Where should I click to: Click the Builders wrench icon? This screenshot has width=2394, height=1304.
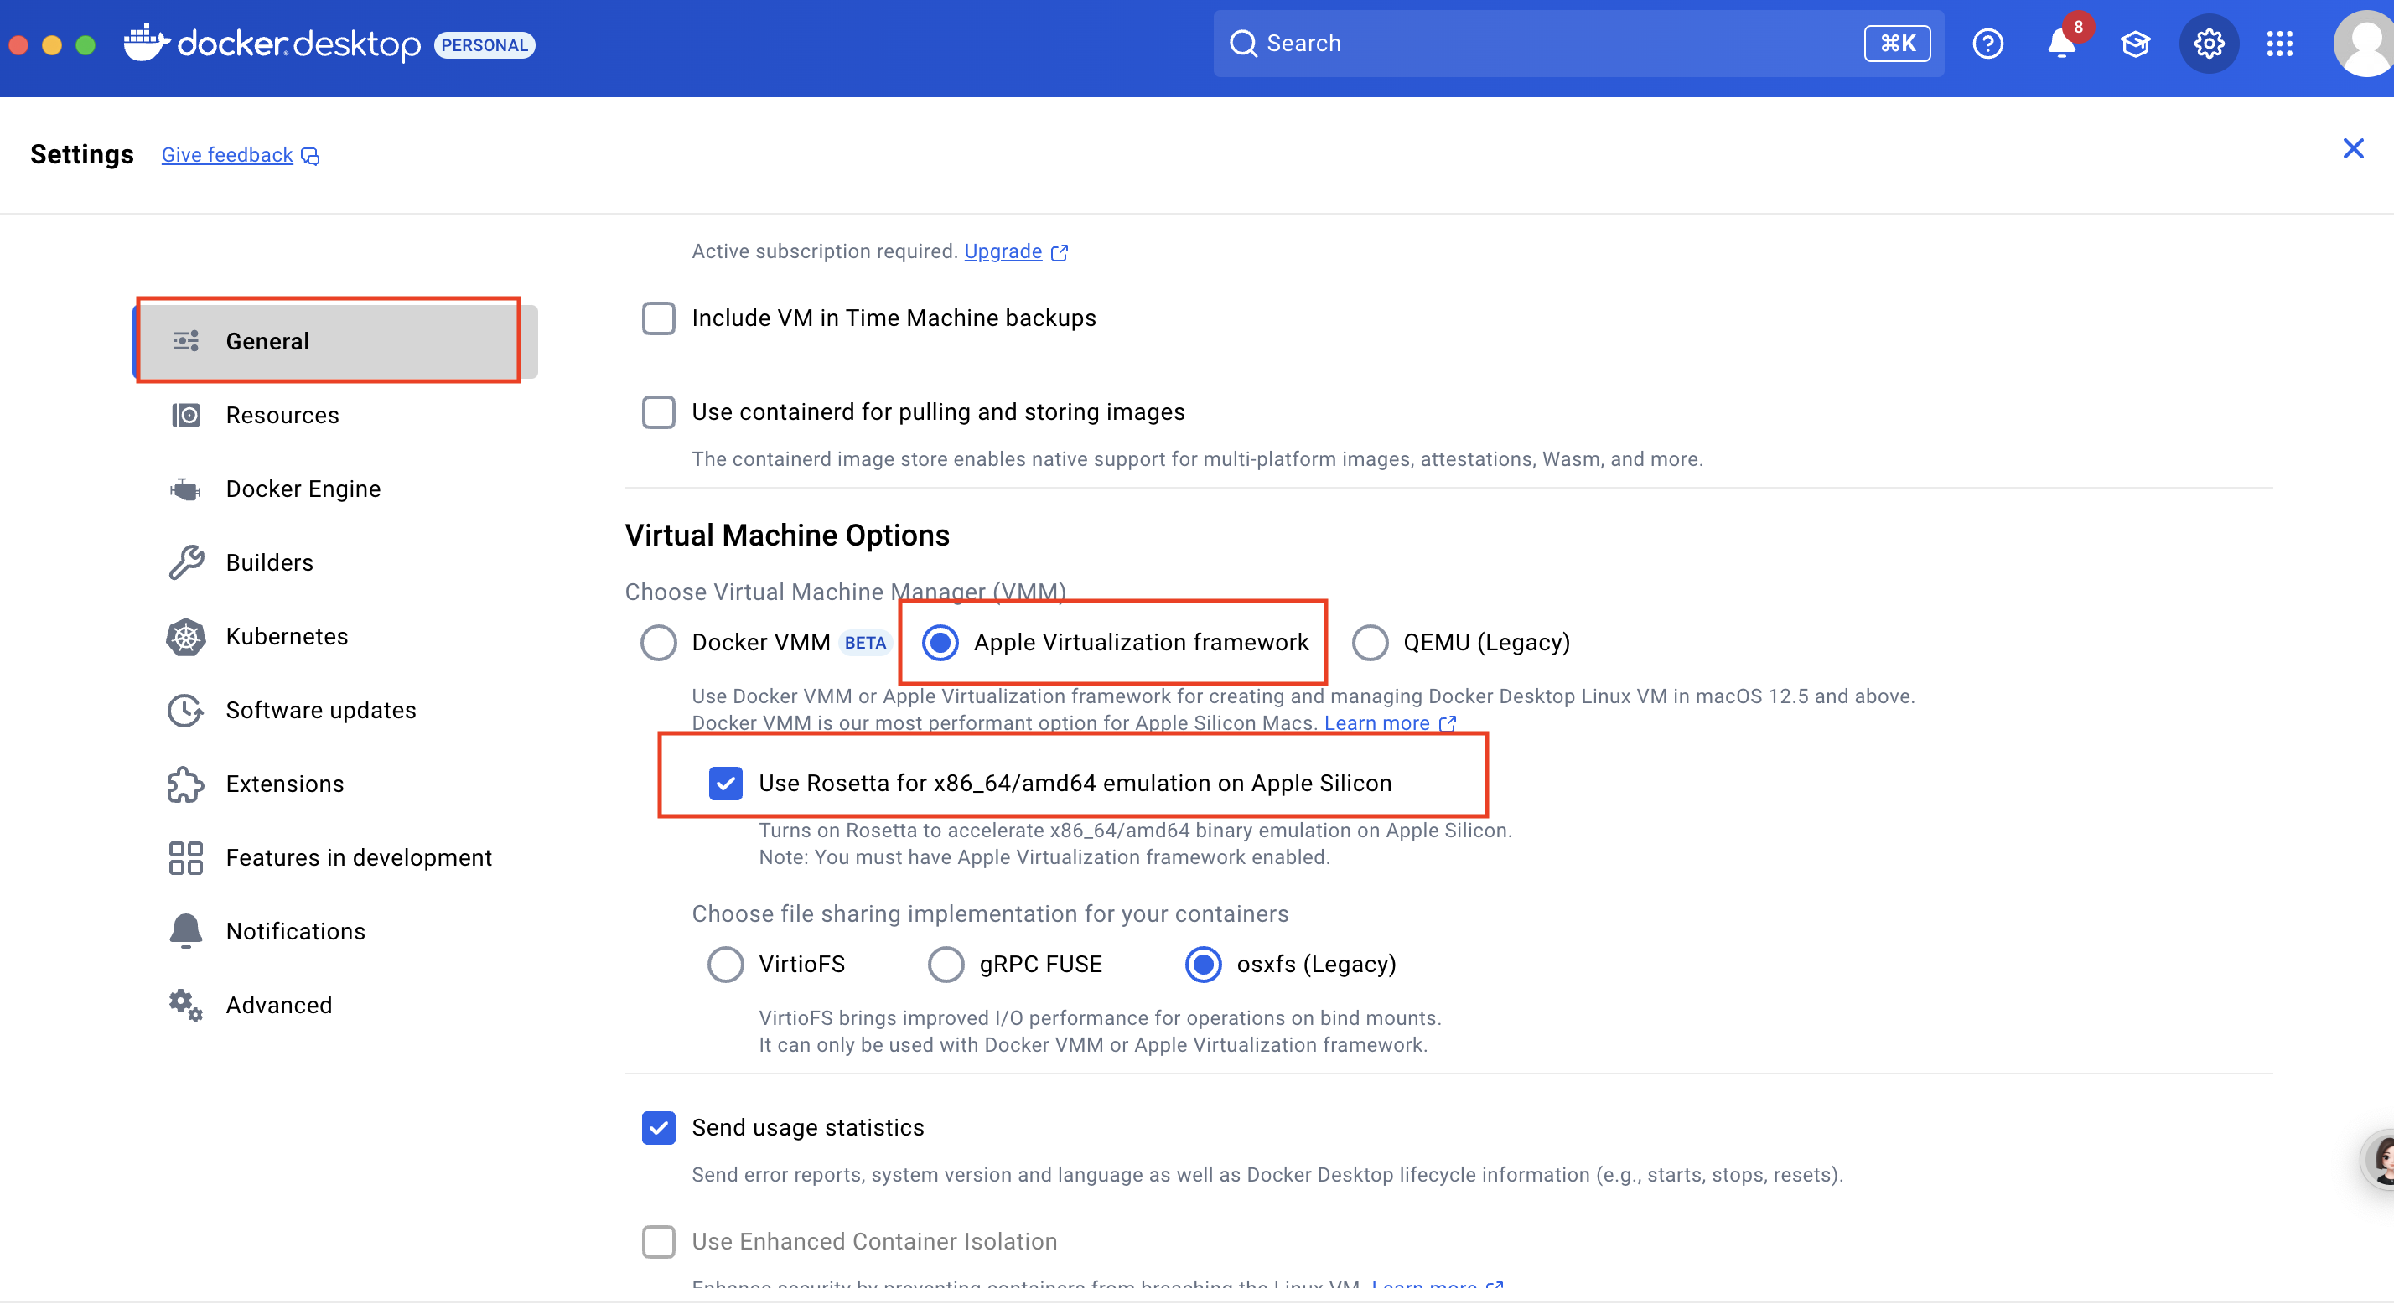186,562
